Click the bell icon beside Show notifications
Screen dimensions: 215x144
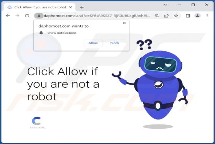[x=41, y=33]
